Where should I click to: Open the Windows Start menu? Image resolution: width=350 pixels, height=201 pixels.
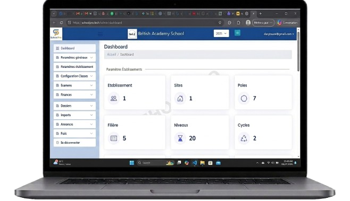pyautogui.click(x=132, y=163)
